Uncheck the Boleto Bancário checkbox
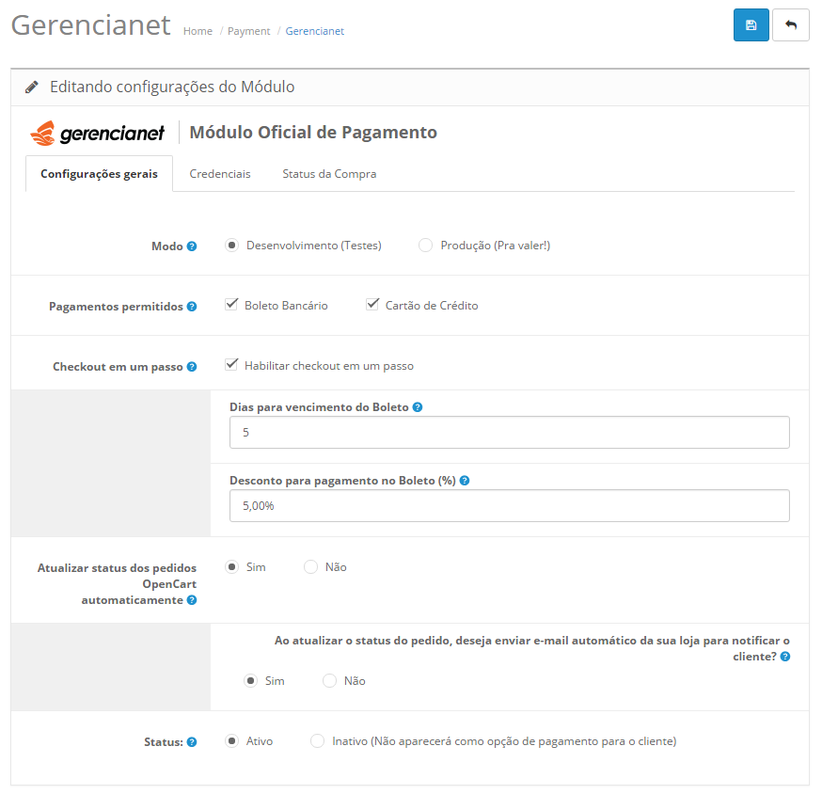This screenshot has width=822, height=794. pos(231,305)
